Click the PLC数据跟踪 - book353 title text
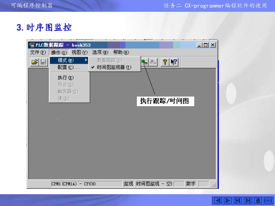 63,45
